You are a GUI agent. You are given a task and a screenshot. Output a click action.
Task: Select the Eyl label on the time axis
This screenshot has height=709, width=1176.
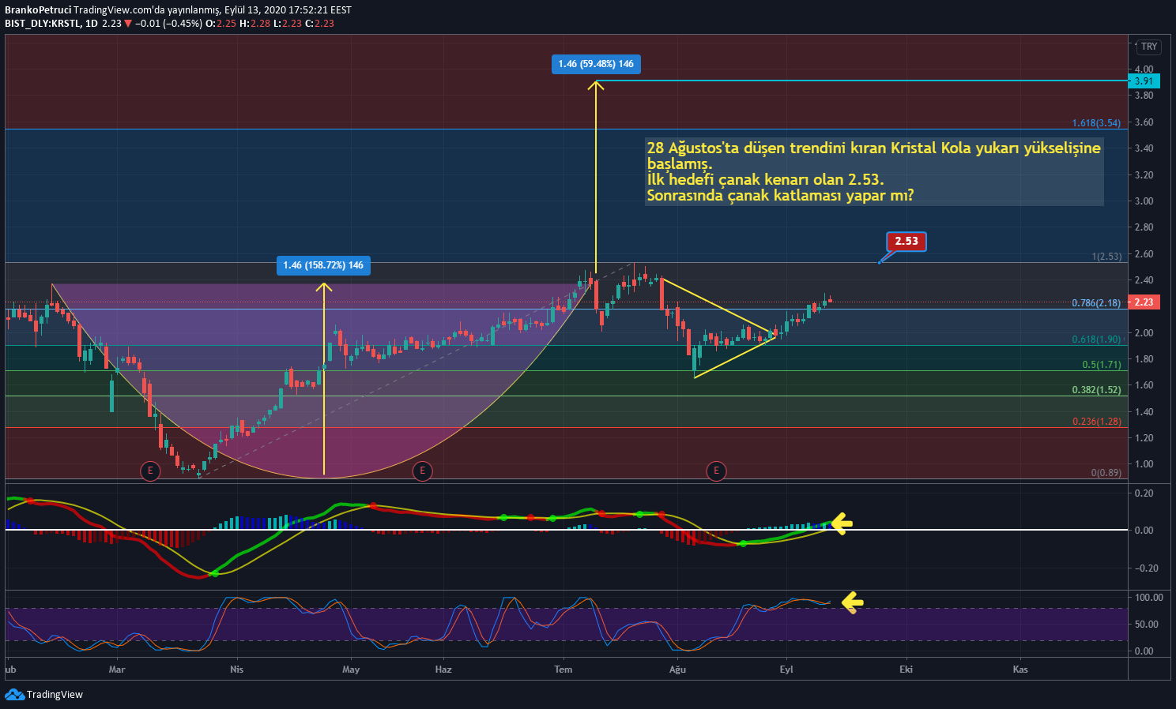pyautogui.click(x=786, y=670)
